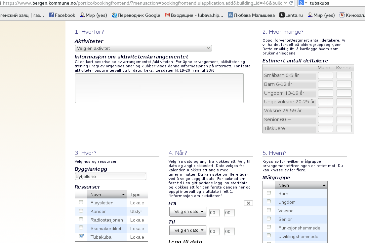Open the Facebook bookmark
The width and height of the screenshot is (365, 243).
click(x=62, y=15)
